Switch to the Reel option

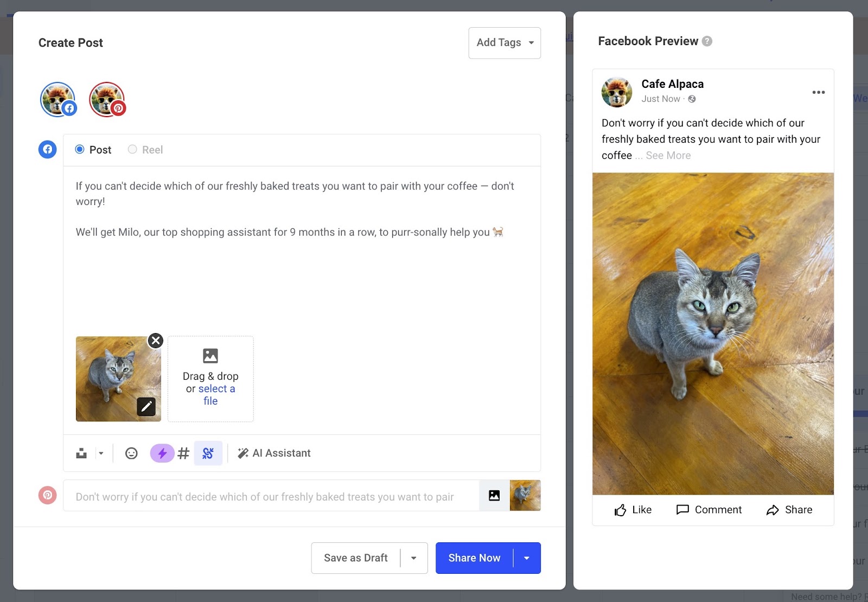coord(131,149)
